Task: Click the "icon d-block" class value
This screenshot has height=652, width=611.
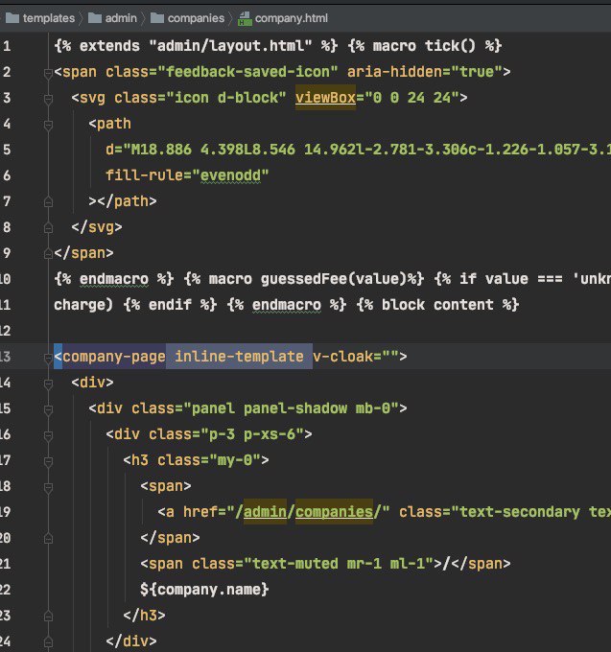Action: pyautogui.click(x=226, y=98)
